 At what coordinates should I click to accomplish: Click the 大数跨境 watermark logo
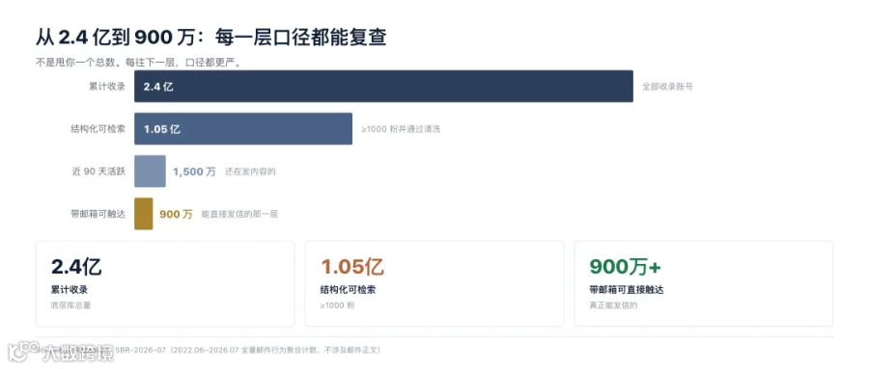coord(60,353)
